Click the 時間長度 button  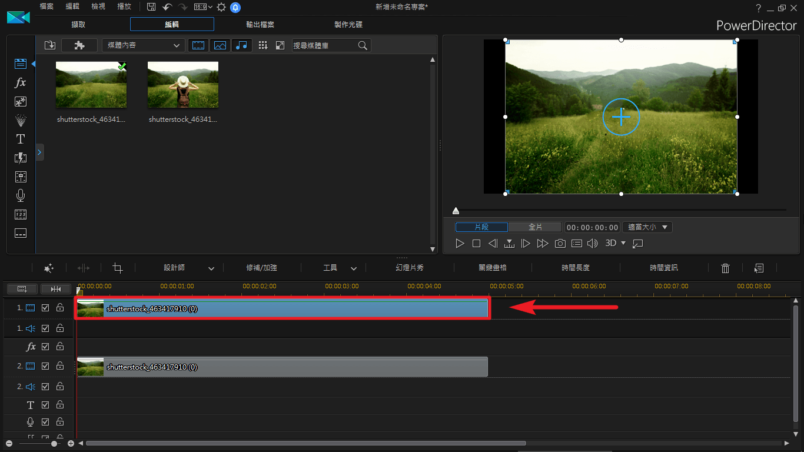pyautogui.click(x=576, y=268)
